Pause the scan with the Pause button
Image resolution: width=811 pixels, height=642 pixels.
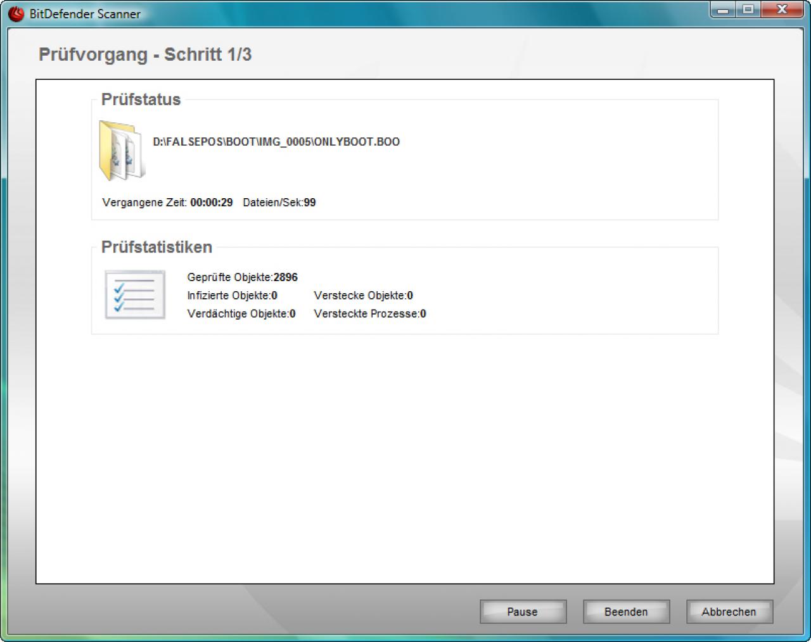(523, 612)
